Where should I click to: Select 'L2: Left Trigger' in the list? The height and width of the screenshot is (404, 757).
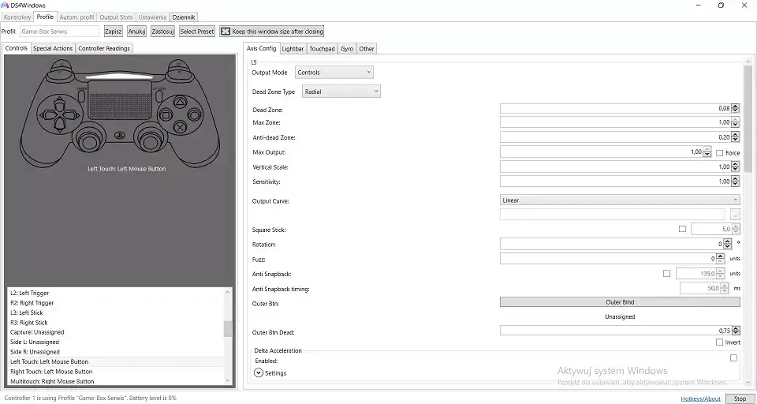click(116, 293)
